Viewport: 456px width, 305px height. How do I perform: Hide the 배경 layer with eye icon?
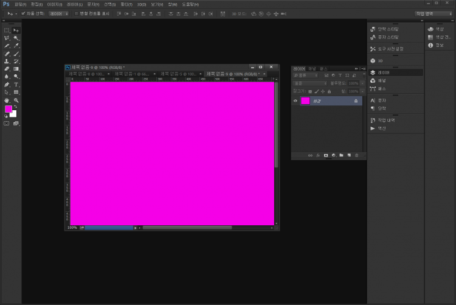pos(295,101)
